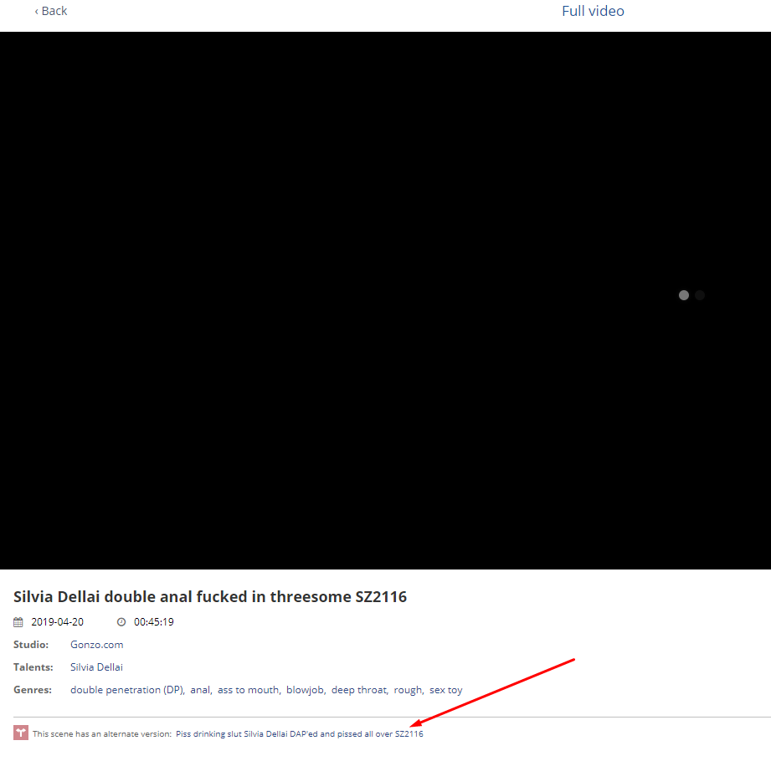Click the pink alternate version branch icon

point(21,733)
